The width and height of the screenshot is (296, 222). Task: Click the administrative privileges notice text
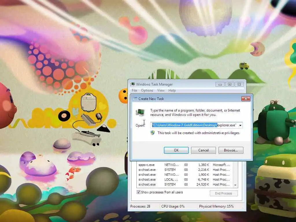pos(199,133)
